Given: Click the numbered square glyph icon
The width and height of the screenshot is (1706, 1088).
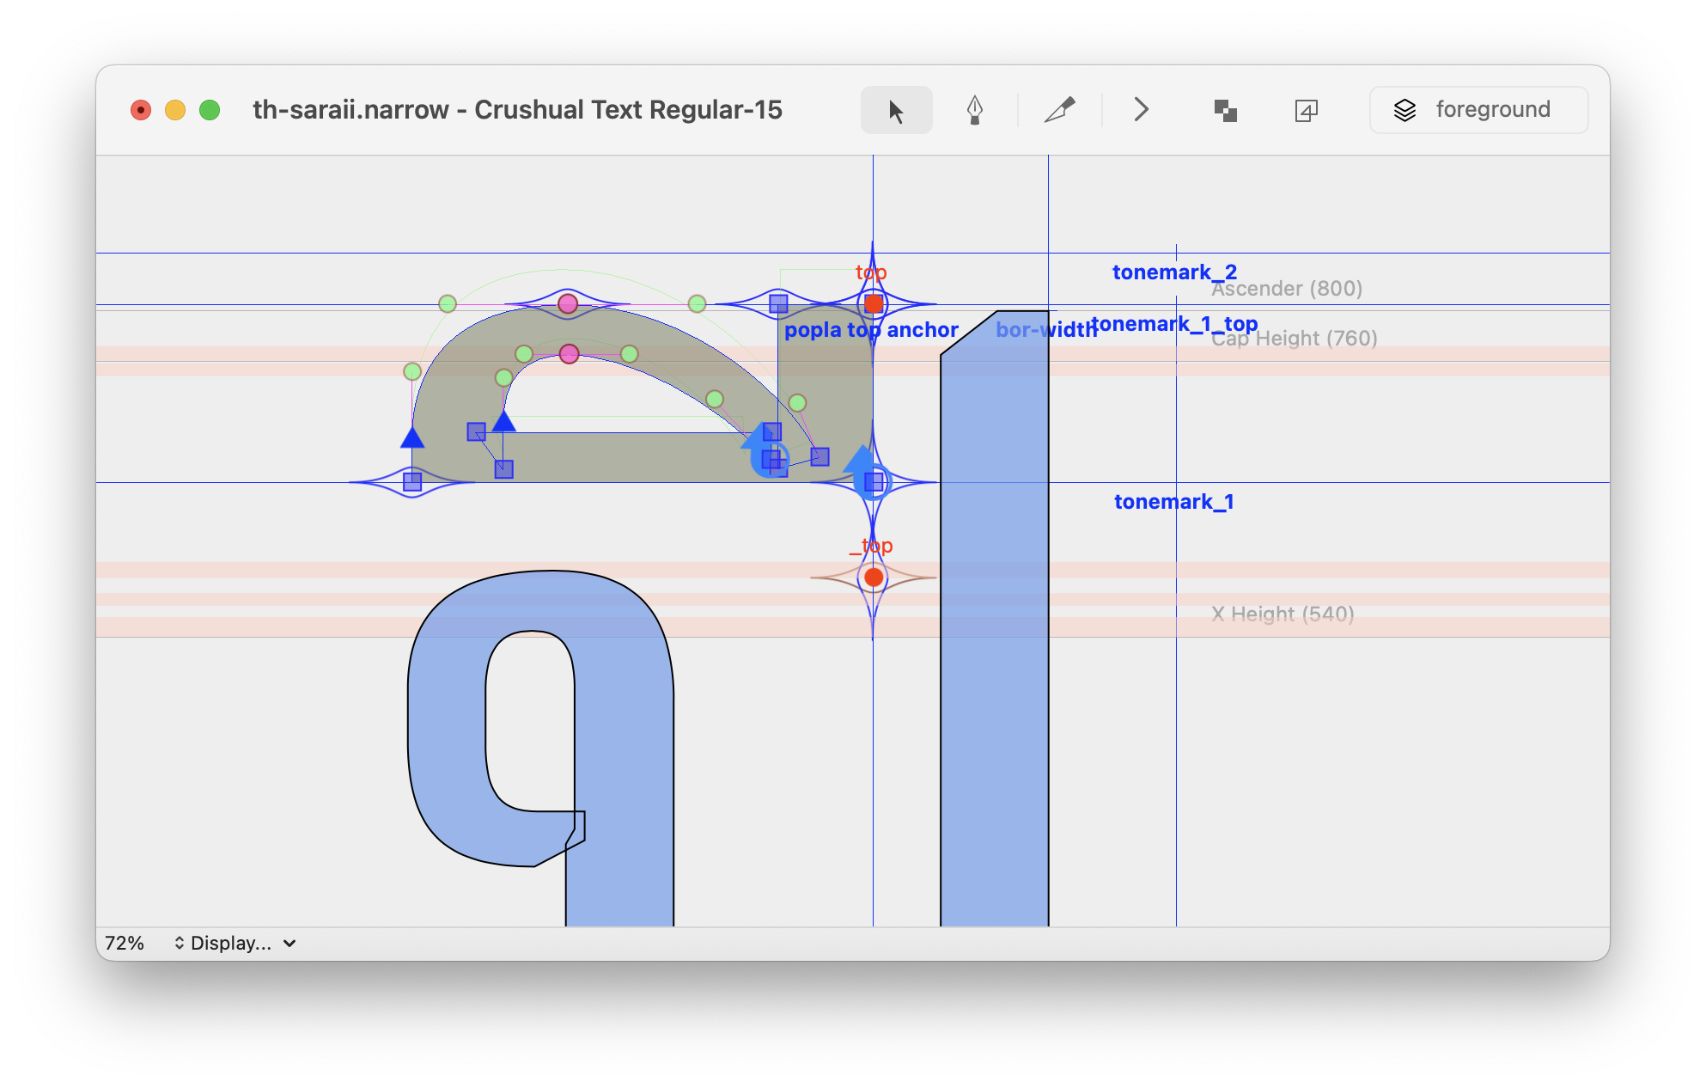Looking at the screenshot, I should click(x=1306, y=110).
